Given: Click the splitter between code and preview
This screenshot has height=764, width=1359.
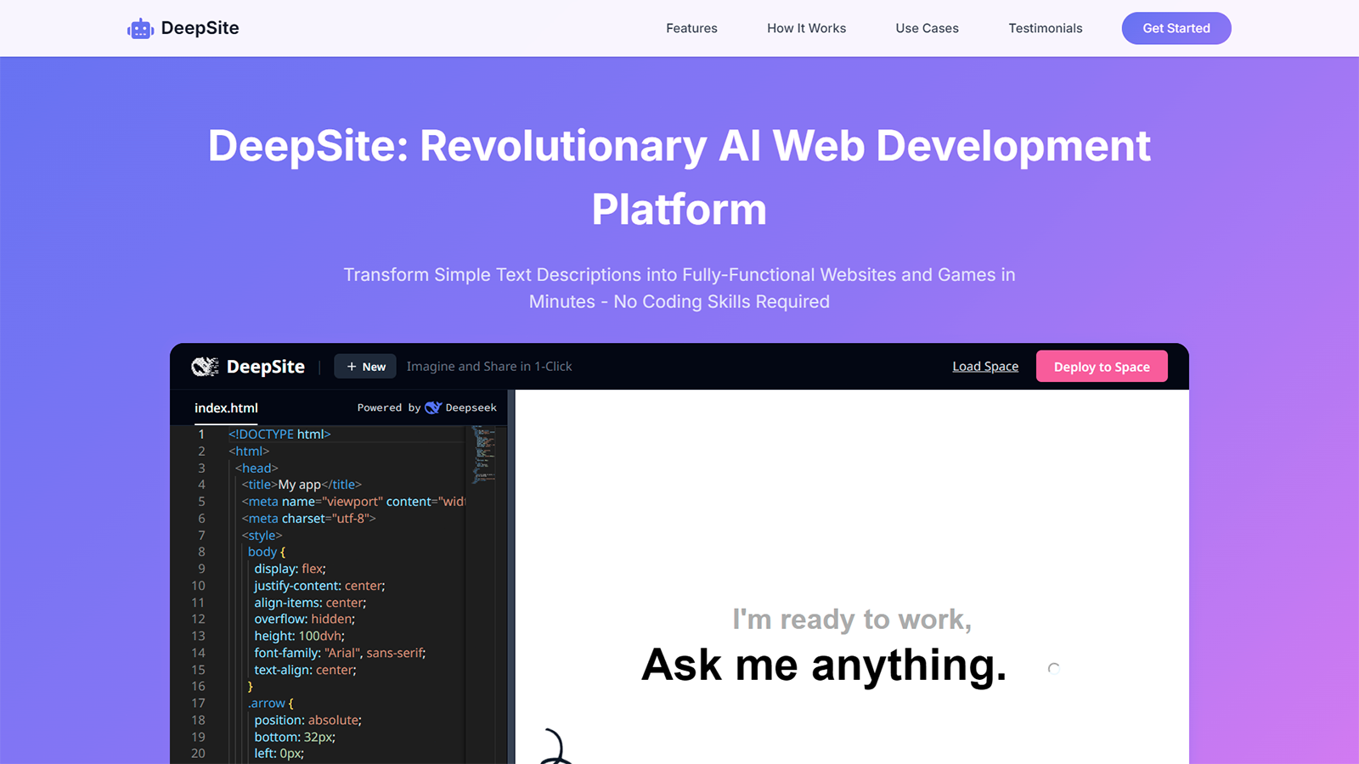Looking at the screenshot, I should point(511,577).
